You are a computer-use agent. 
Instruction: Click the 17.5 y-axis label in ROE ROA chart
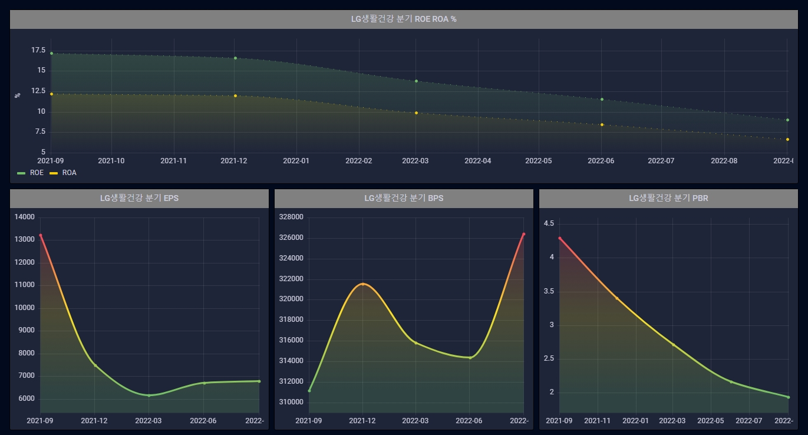click(x=38, y=51)
